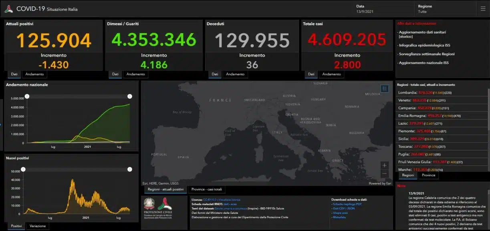Viewport: 490px width, 231px height.
Task: Switch map to Province - casi totali
Action: point(206,189)
